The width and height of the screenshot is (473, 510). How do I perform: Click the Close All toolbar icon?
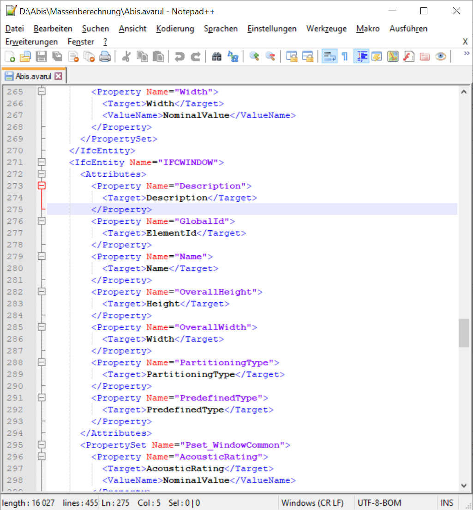89,57
